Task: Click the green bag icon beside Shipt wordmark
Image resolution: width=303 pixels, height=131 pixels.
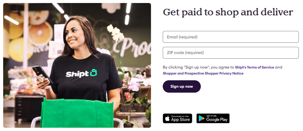Action: pyautogui.click(x=94, y=73)
